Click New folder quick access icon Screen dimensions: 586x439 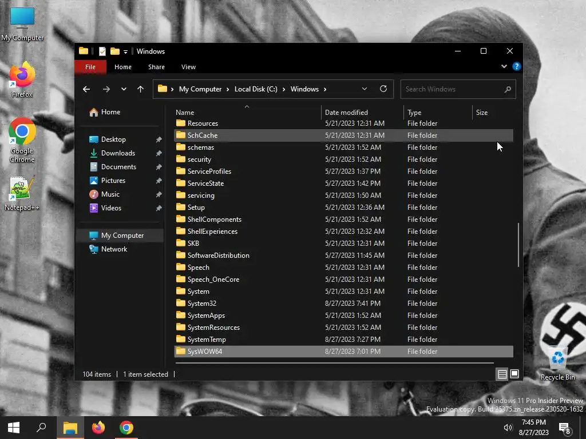[114, 51]
